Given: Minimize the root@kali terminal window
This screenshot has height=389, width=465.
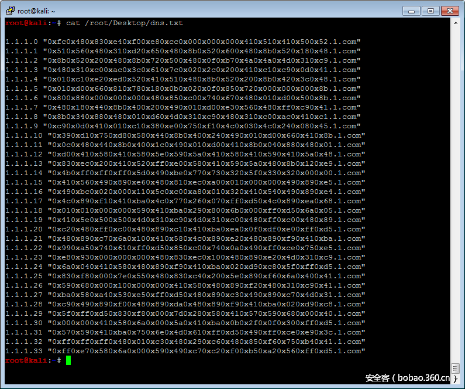Looking at the screenshot, I should (x=411, y=11).
